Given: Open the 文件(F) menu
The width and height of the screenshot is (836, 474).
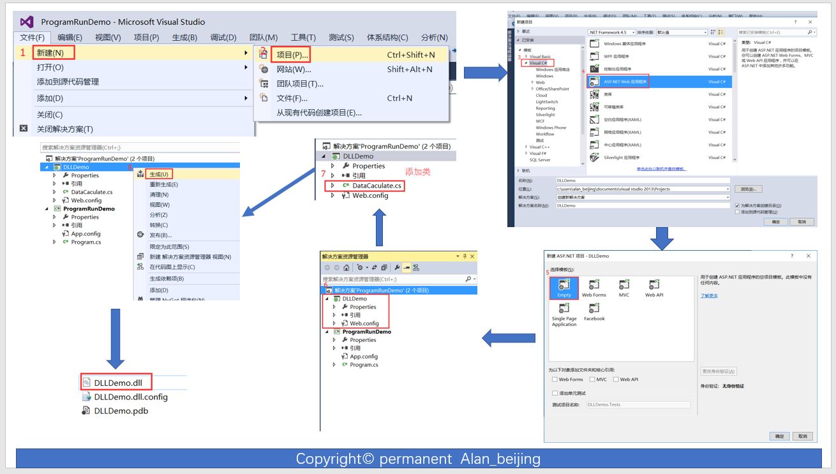Looking at the screenshot, I should 32,38.
